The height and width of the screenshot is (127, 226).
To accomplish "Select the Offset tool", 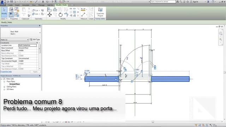I will tap(55, 10).
